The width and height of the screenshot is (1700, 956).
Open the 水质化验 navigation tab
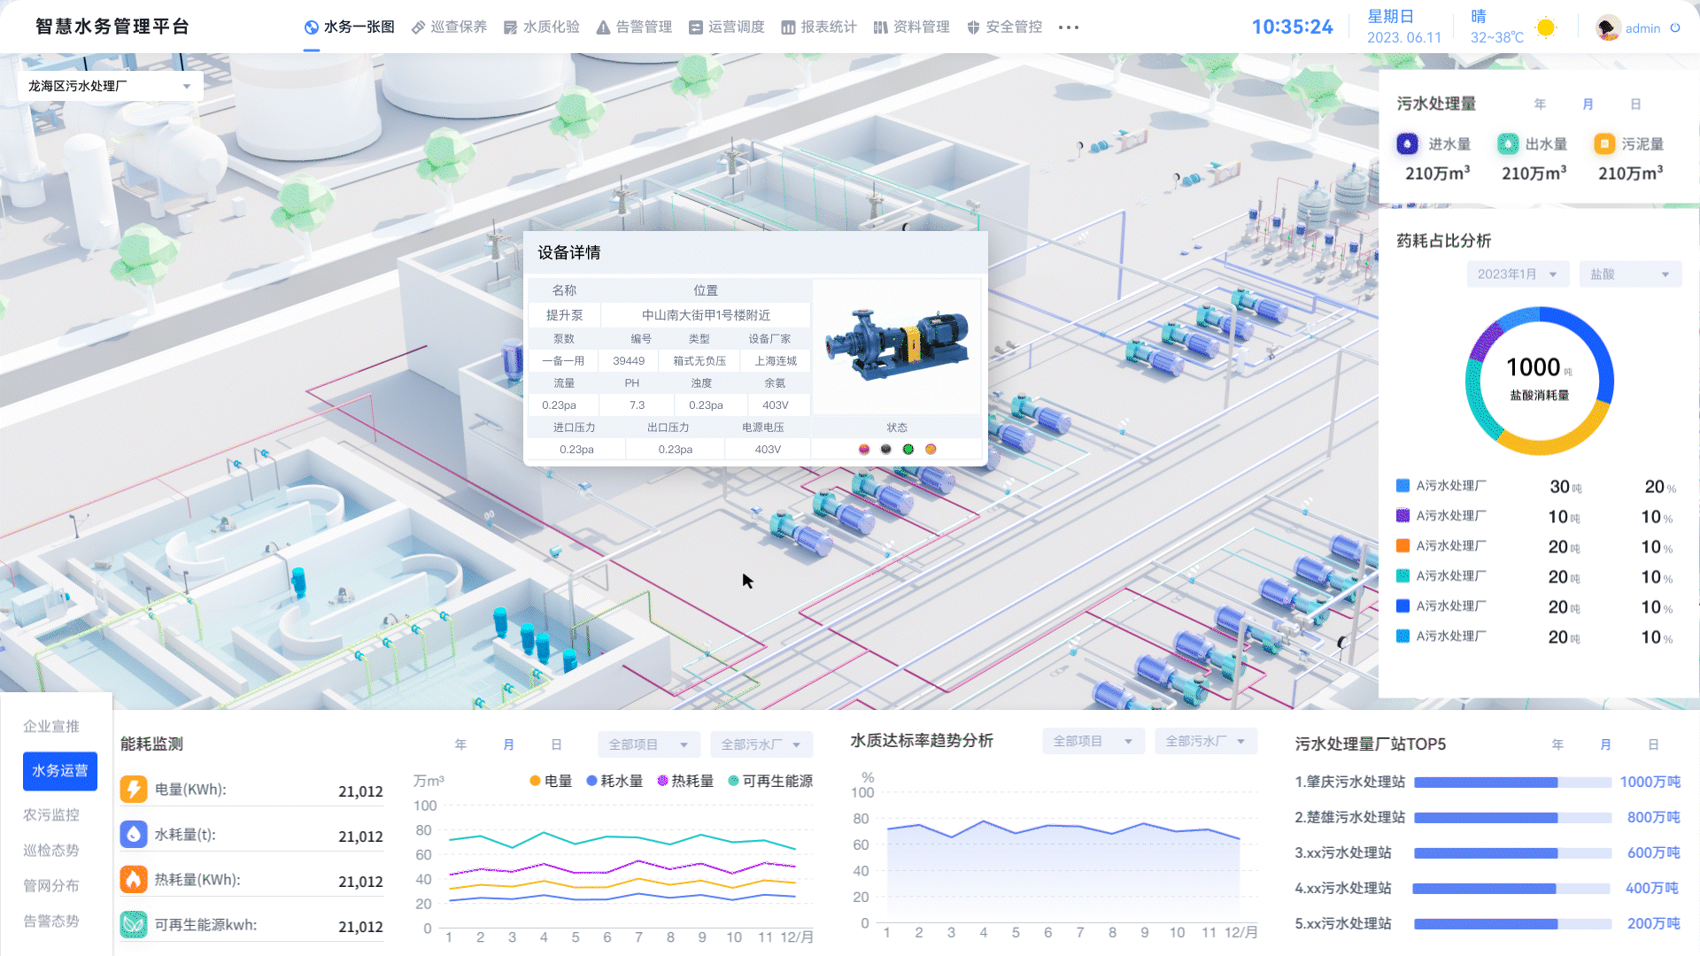(541, 27)
